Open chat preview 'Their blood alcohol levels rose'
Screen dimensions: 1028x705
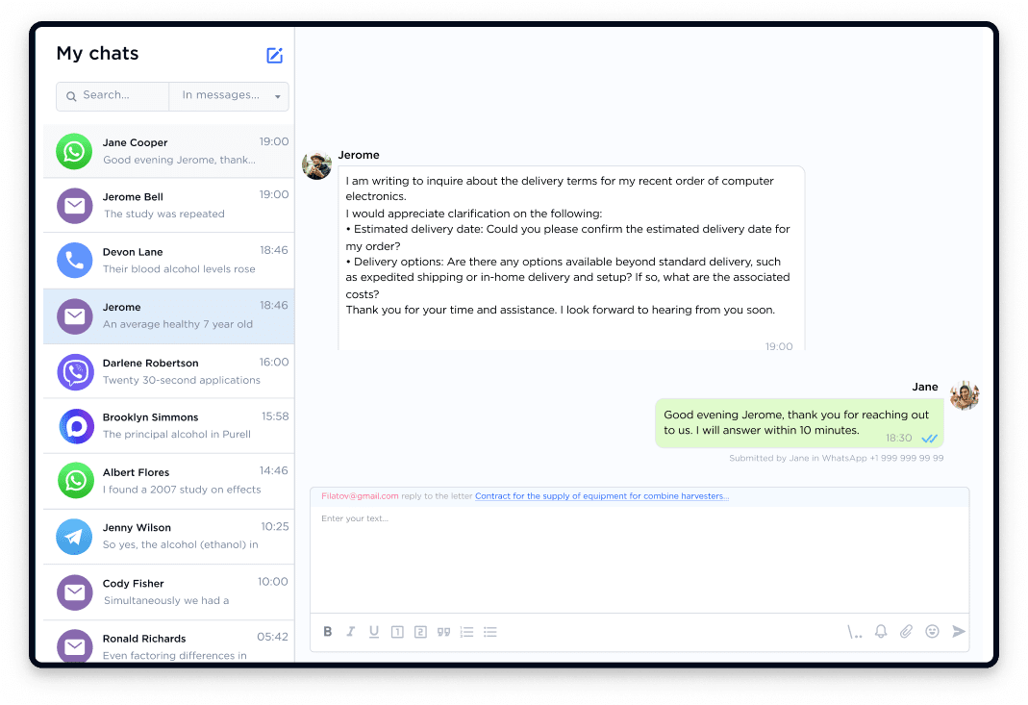pos(179,269)
